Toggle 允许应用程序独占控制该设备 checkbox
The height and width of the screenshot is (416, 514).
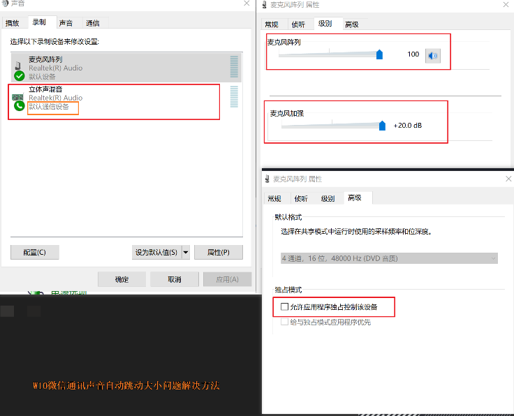coord(284,306)
